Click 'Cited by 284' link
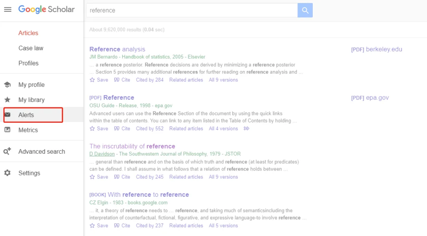The height and width of the screenshot is (236, 427). point(150,80)
